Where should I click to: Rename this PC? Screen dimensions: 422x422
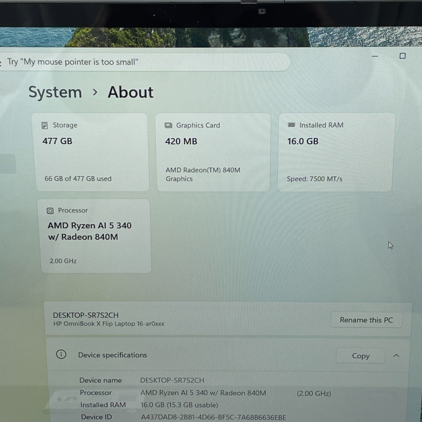click(x=366, y=320)
